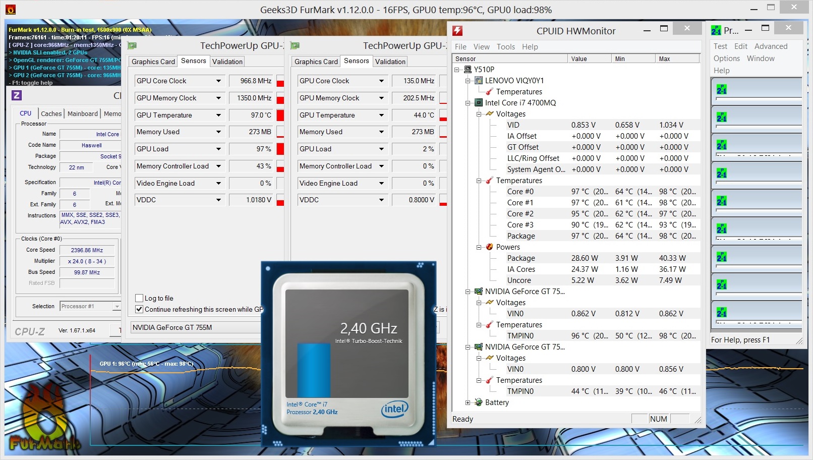Collapse the Intel Core i7 4700MQ tree node
The width and height of the screenshot is (813, 460).
click(468, 103)
